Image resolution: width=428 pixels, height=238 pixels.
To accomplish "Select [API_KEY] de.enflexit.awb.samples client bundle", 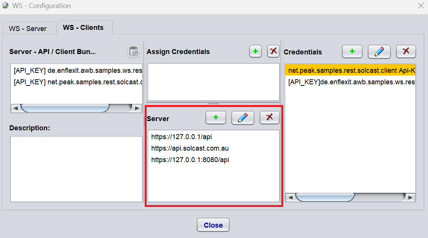I will 77,71.
